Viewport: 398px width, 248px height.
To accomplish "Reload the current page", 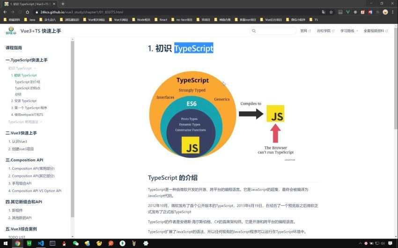I will (x=20, y=12).
